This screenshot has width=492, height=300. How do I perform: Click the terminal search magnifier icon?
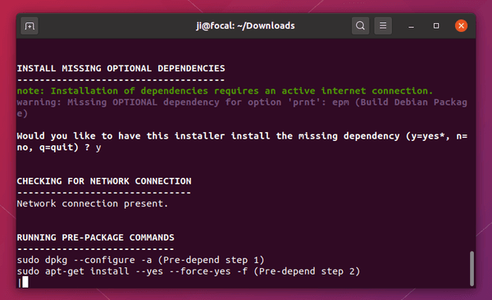point(360,25)
